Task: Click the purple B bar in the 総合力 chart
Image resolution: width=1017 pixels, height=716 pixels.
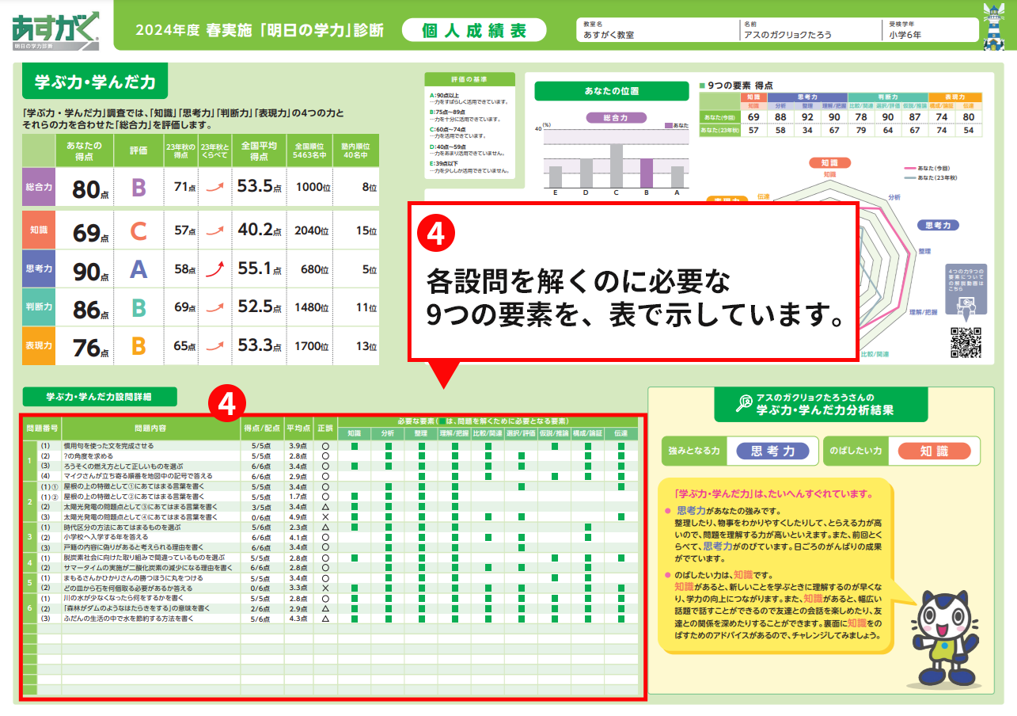Action: pos(646,171)
